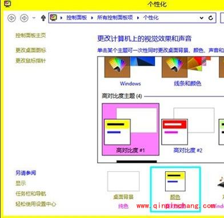Go back using the back arrow
Viewport: 224px width, 218px height.
click(x=11, y=18)
